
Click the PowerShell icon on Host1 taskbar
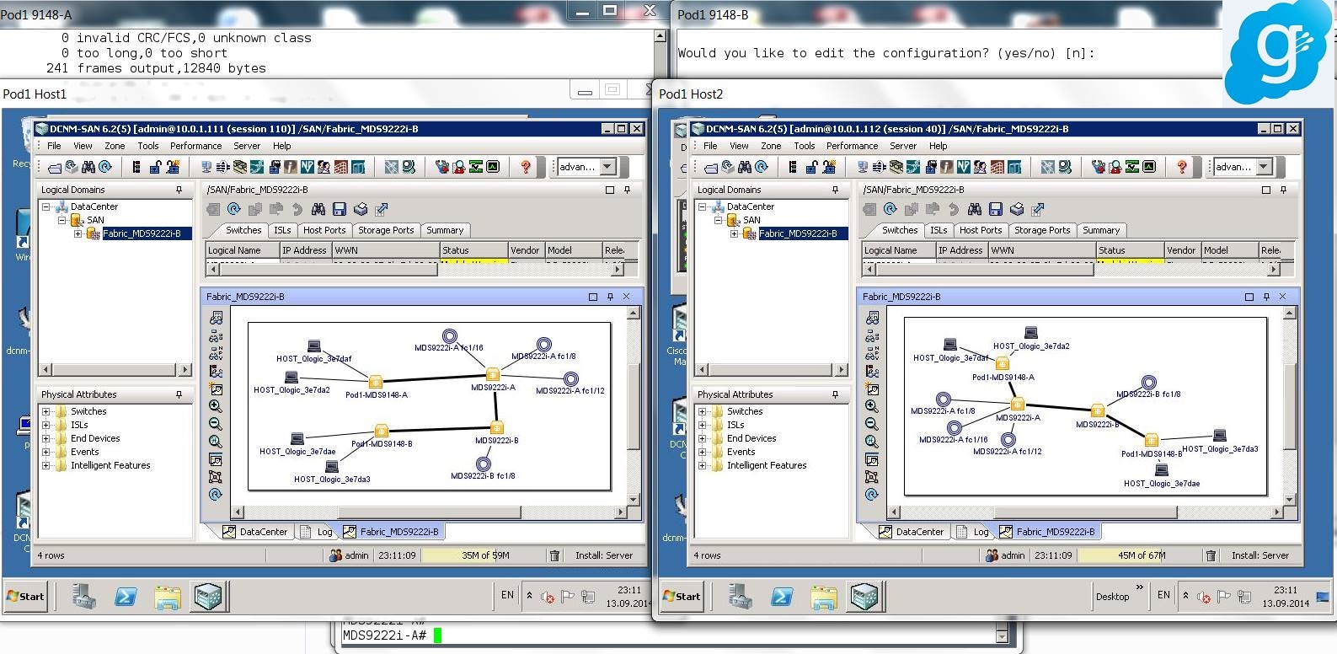[x=126, y=597]
